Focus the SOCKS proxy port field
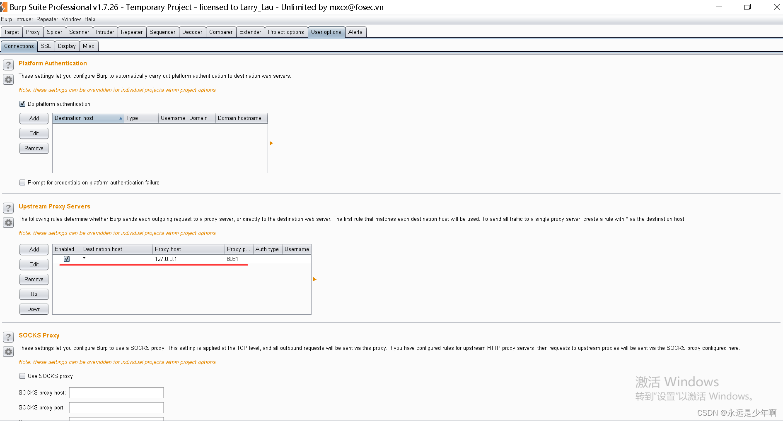The height and width of the screenshot is (421, 783). point(116,407)
